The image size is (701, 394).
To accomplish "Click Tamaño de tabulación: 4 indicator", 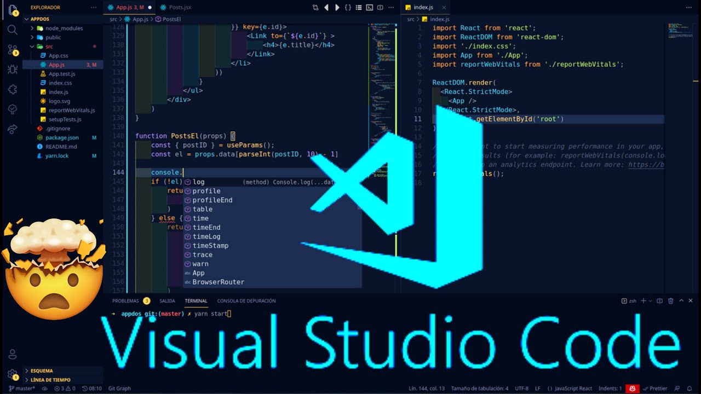I will tap(480, 389).
